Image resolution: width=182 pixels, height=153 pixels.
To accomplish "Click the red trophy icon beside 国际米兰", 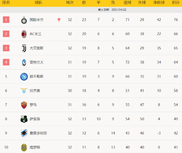I will tap(59, 20).
